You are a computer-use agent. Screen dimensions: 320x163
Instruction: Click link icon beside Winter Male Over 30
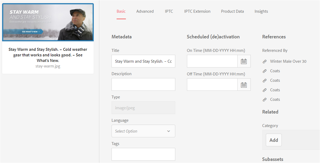click(264, 61)
